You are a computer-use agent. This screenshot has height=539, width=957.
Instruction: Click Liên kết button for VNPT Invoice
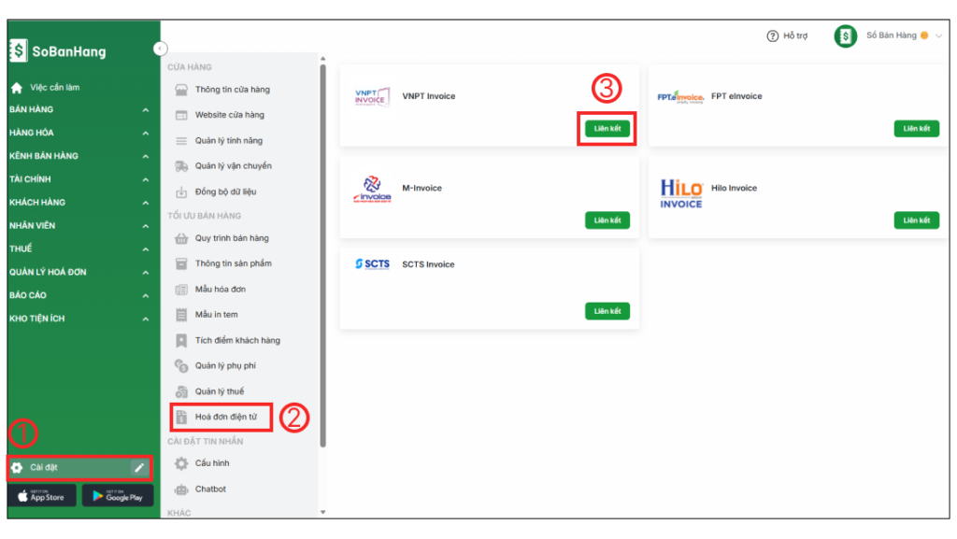[x=607, y=128]
